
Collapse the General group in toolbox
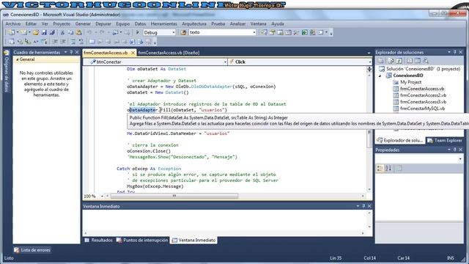(18, 59)
